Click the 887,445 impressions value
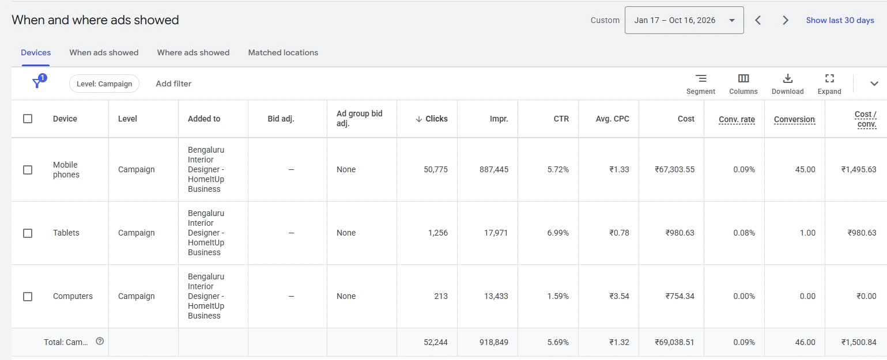 [494, 169]
